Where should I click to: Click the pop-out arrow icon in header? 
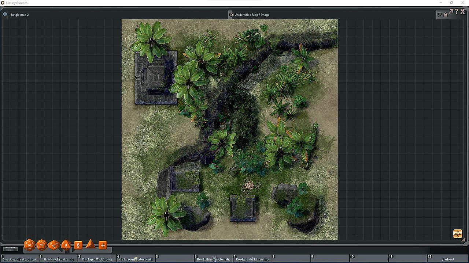point(451,12)
